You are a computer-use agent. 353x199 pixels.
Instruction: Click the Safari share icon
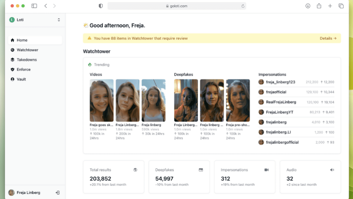click(x=319, y=6)
